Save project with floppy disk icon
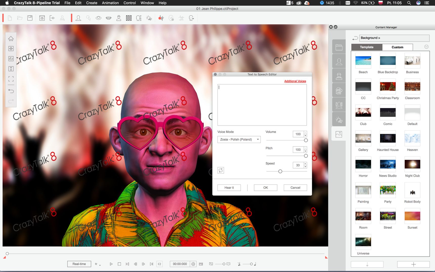 pyautogui.click(x=30, y=18)
